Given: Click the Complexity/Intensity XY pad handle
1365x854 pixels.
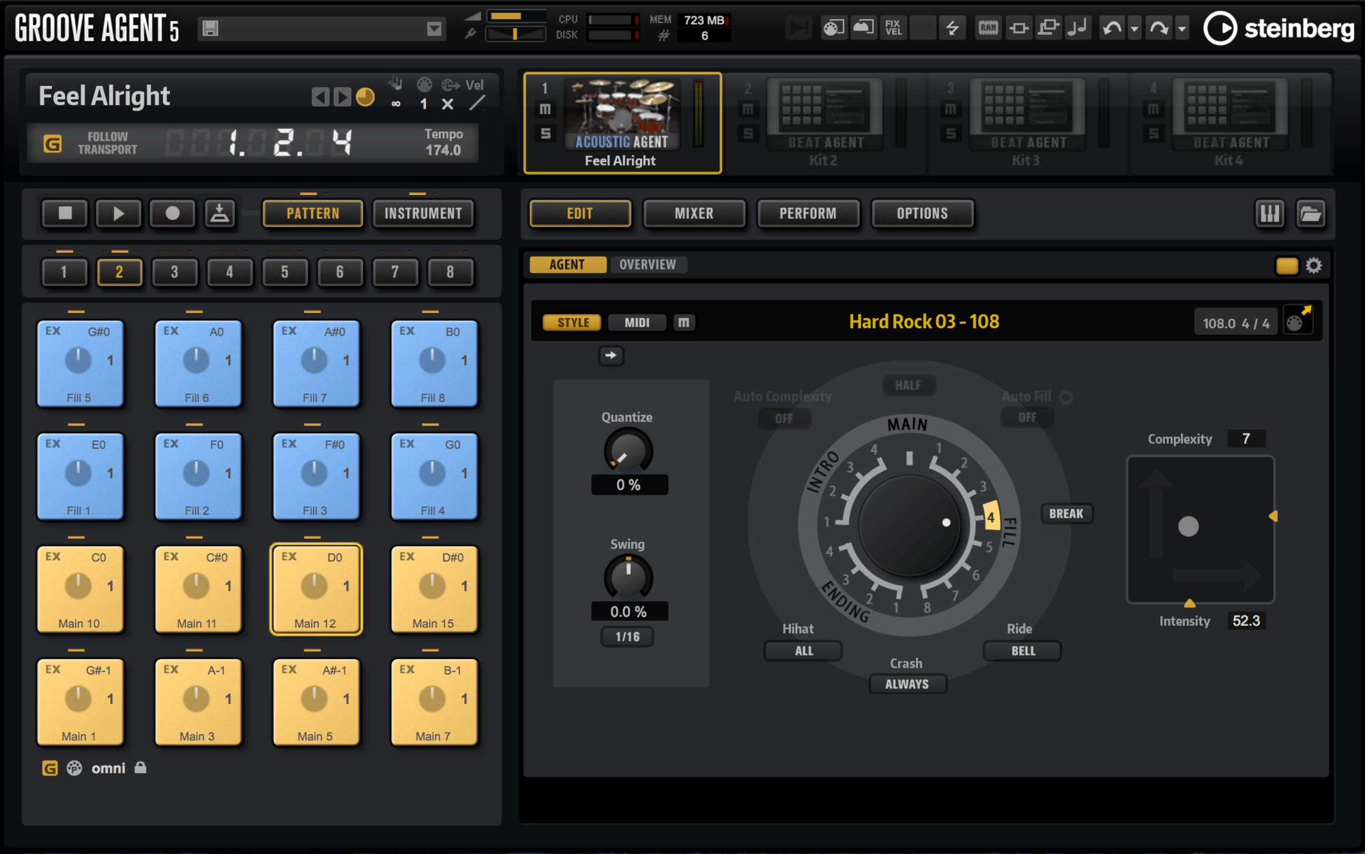Looking at the screenshot, I should click(1188, 526).
